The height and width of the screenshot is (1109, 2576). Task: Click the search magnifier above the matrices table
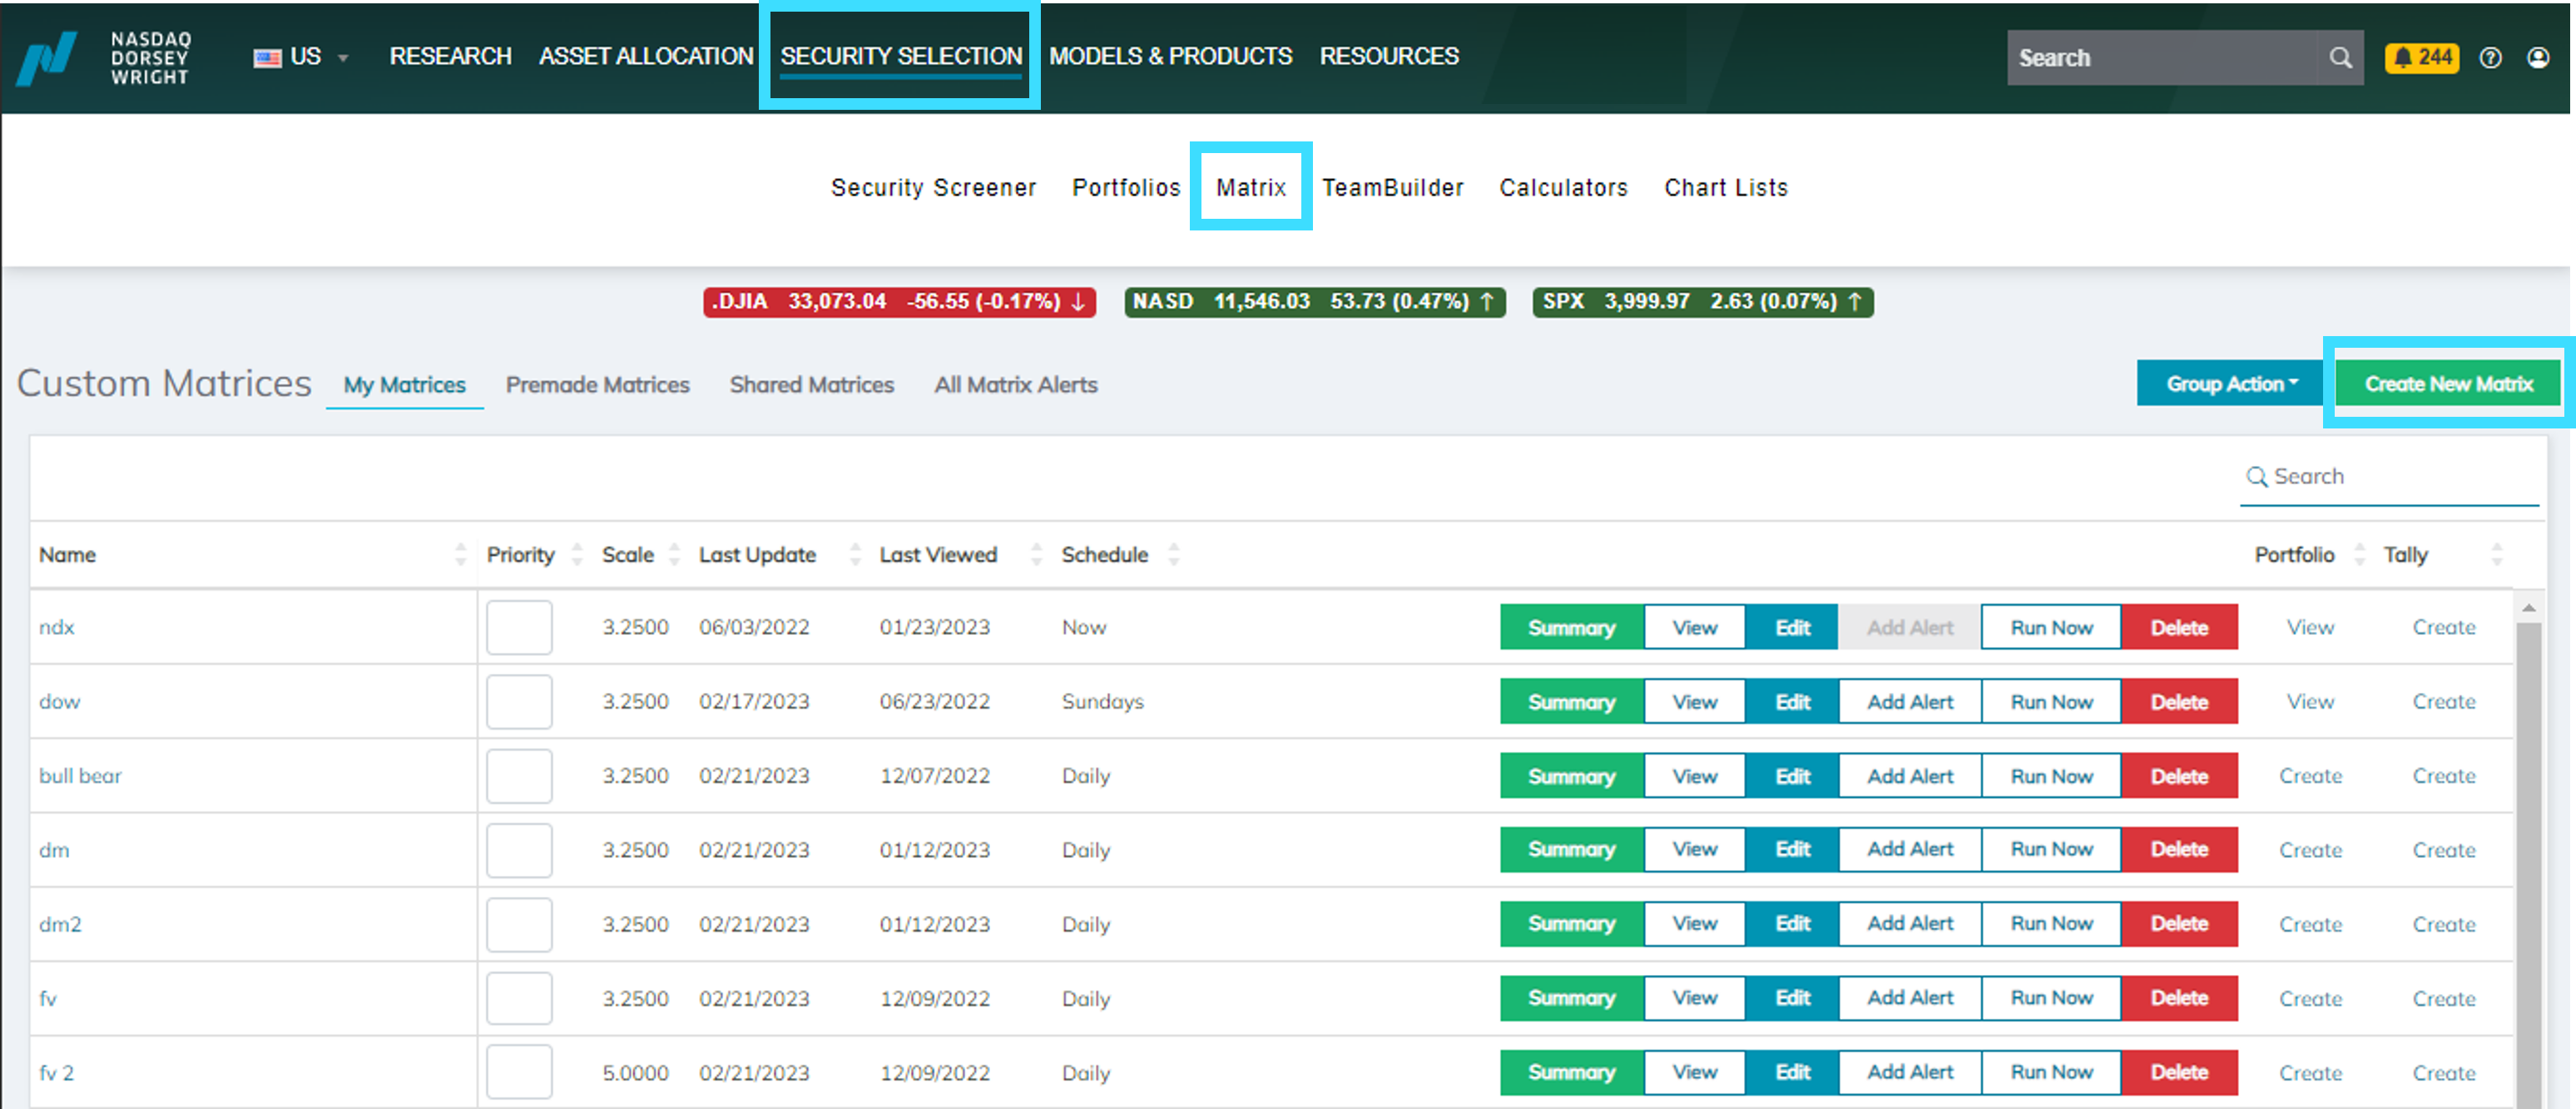2257,477
